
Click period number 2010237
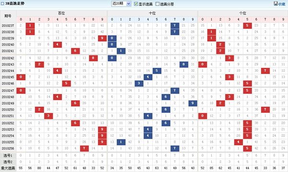pyautogui.click(x=8, y=26)
